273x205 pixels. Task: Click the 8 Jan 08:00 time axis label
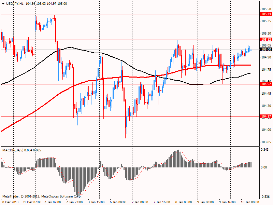coord(184,202)
